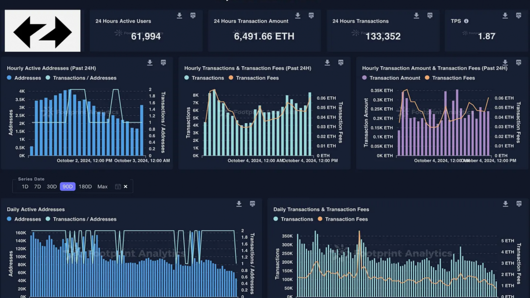Toggle Transactions series in Hourly Transactions chart
Image resolution: width=530 pixels, height=298 pixels.
(204, 78)
